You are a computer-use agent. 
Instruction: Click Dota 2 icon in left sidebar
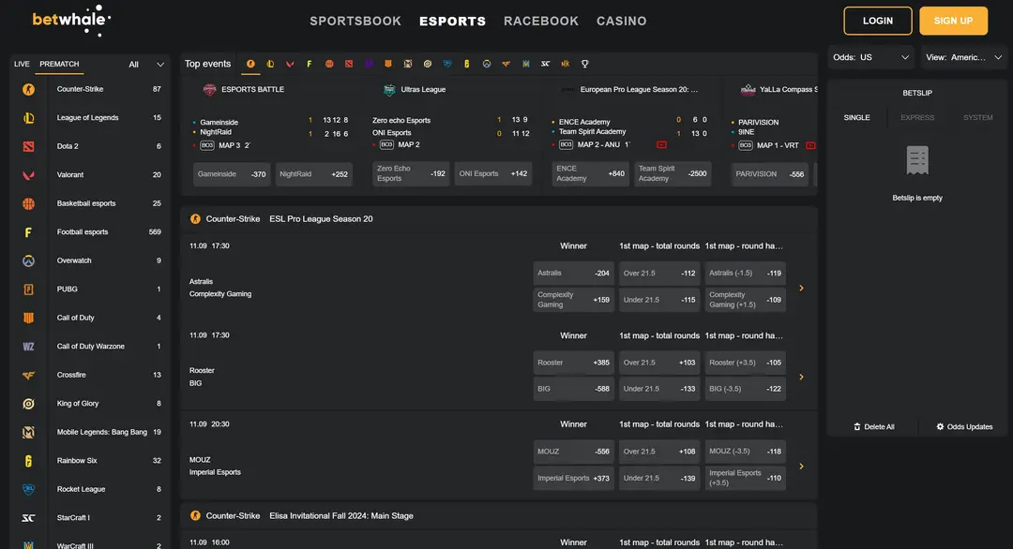point(28,146)
